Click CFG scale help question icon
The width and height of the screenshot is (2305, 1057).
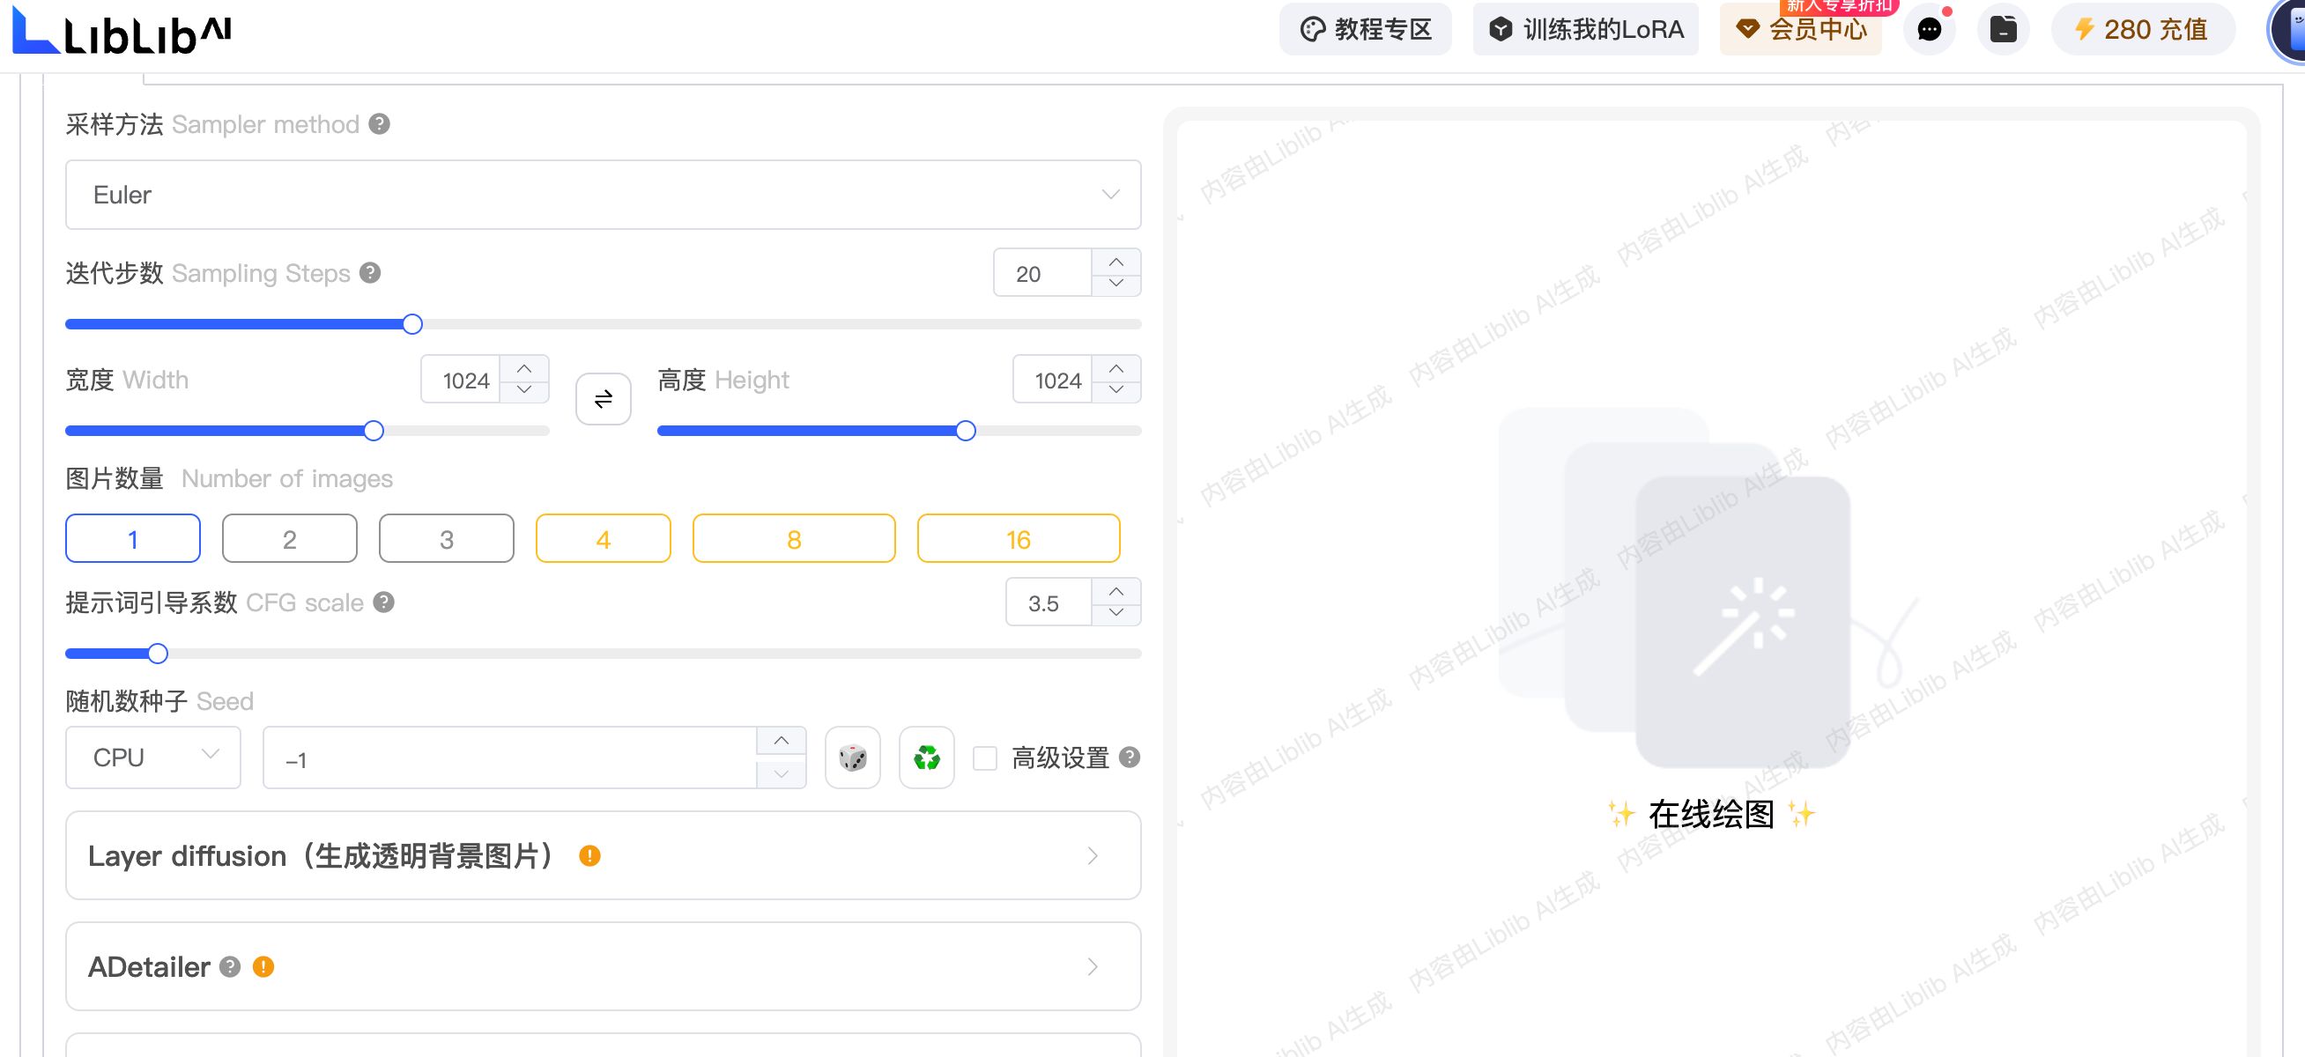pos(384,602)
